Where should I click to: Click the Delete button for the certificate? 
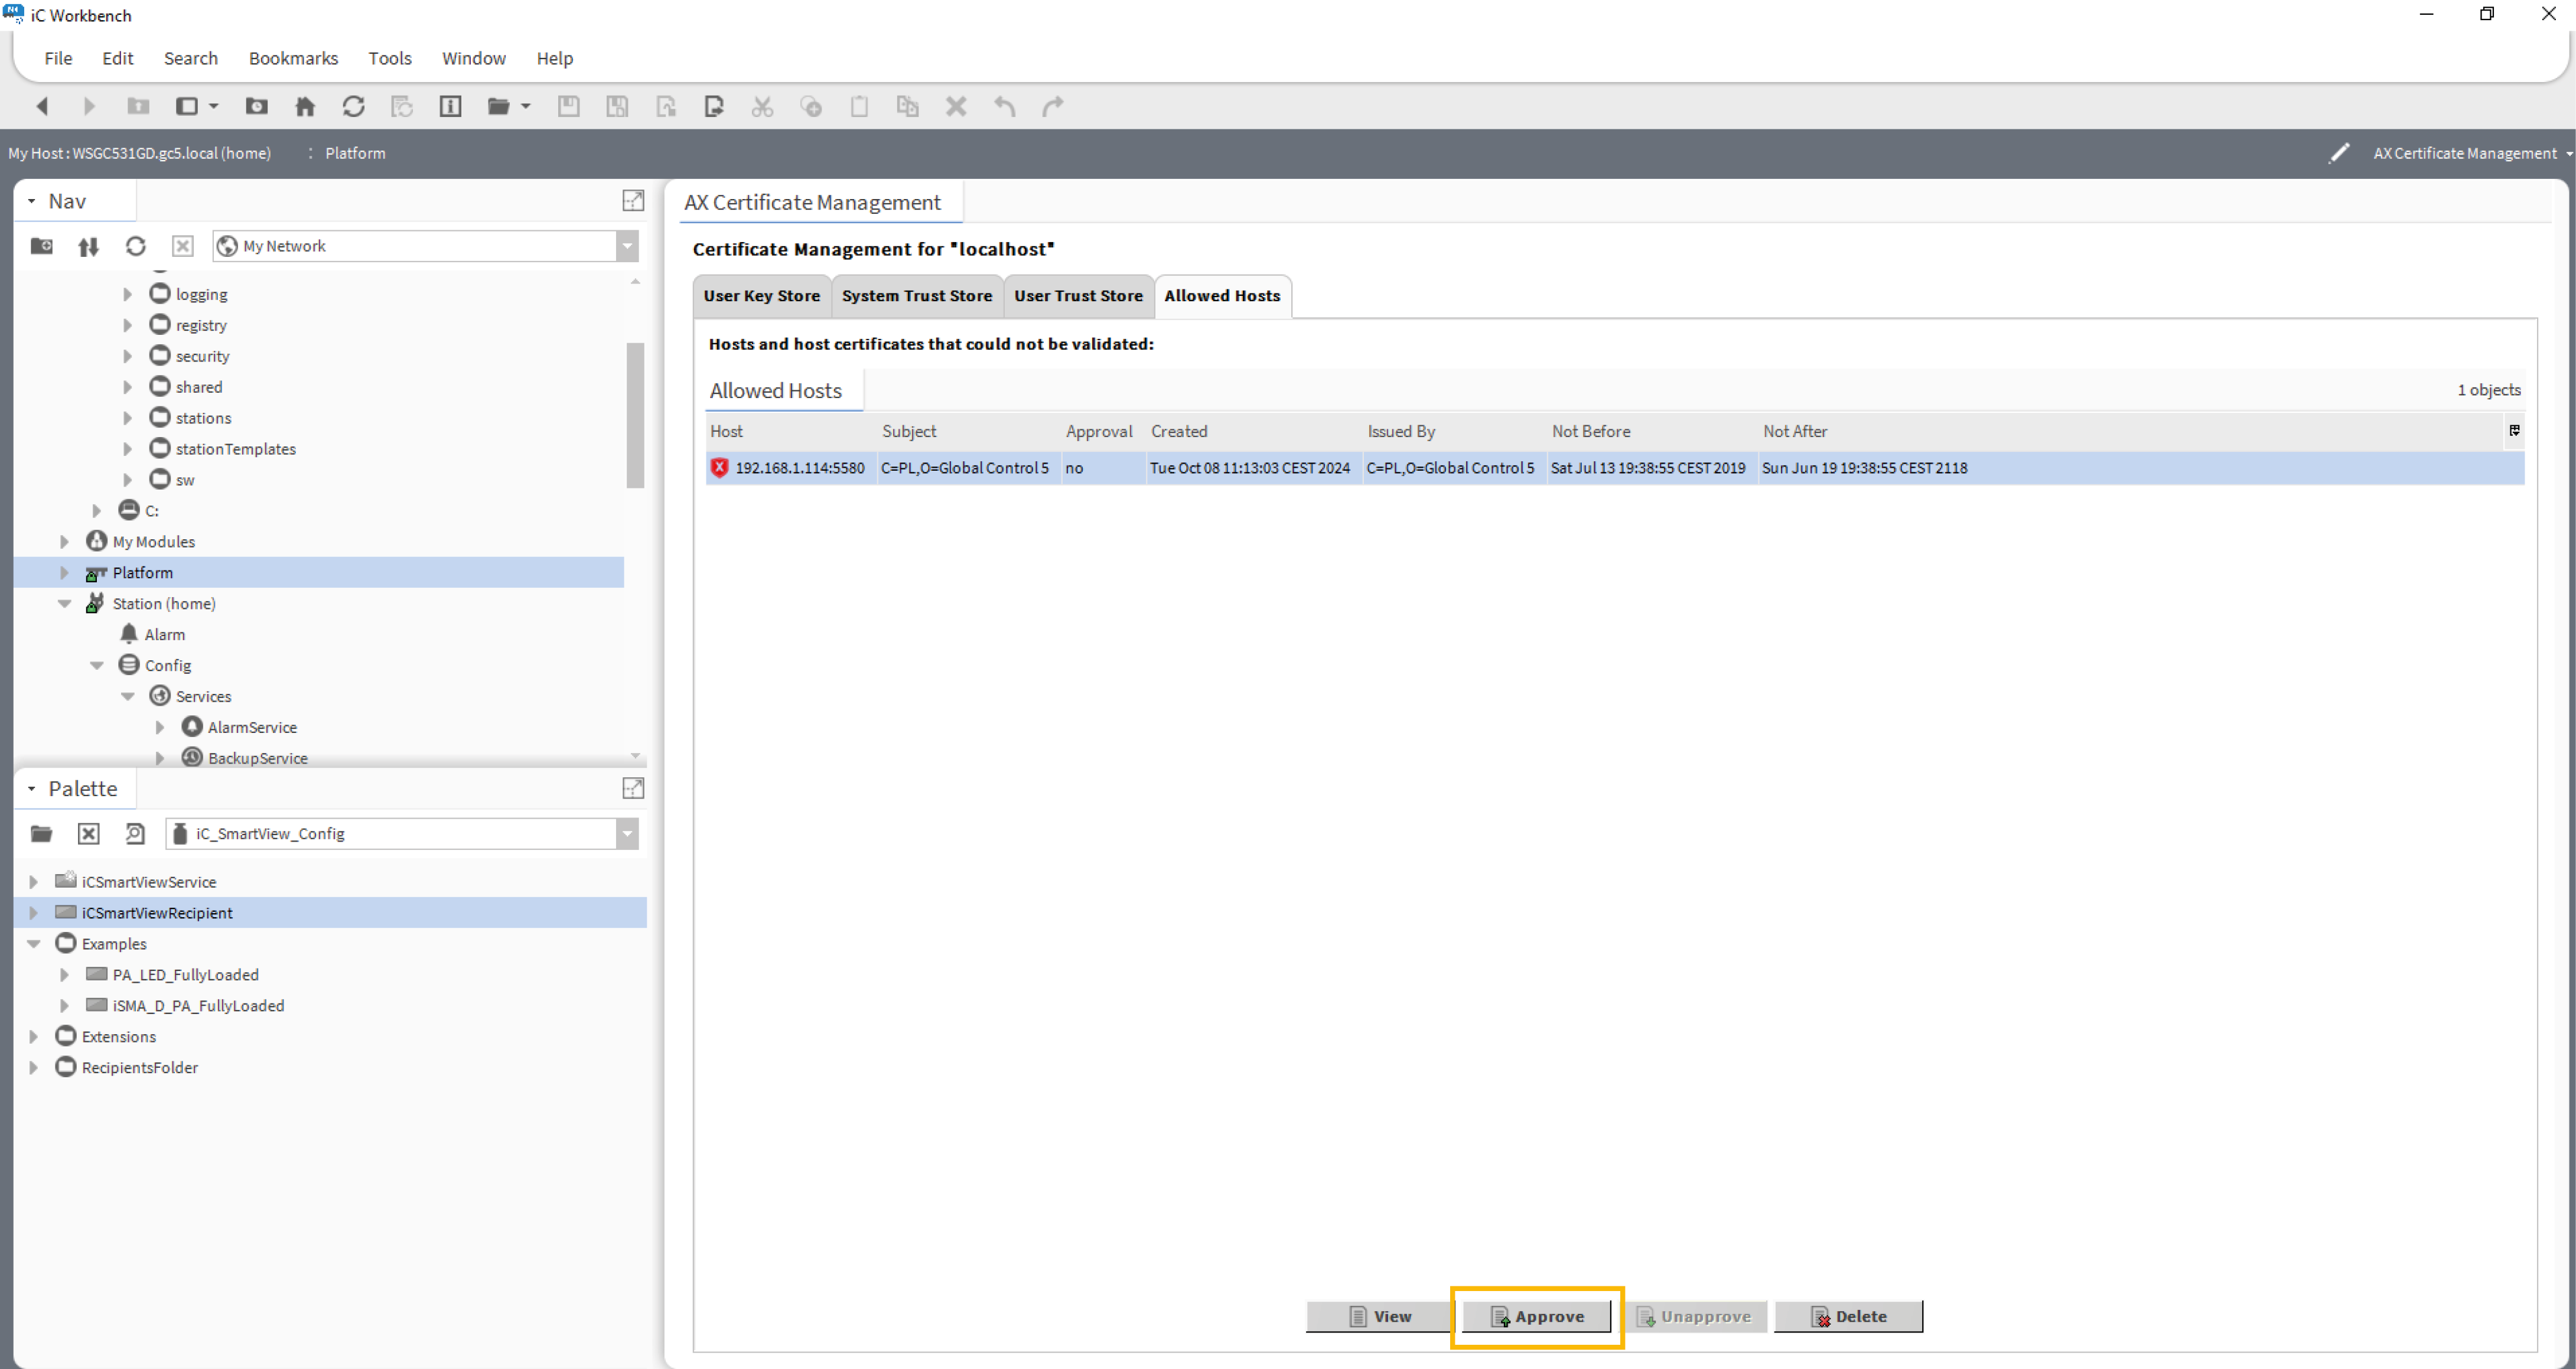(x=1848, y=1316)
